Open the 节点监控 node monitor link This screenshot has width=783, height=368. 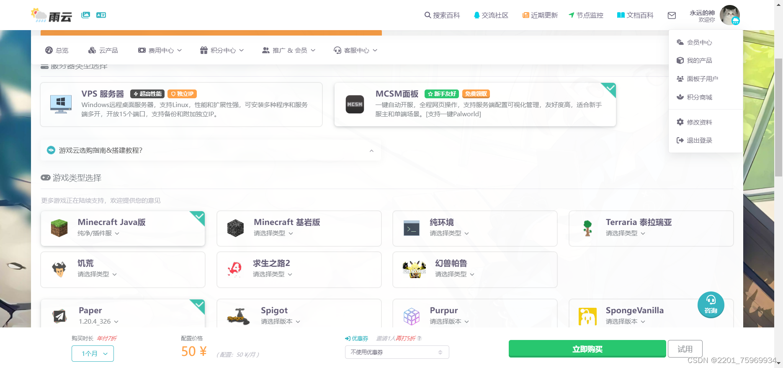(x=586, y=15)
